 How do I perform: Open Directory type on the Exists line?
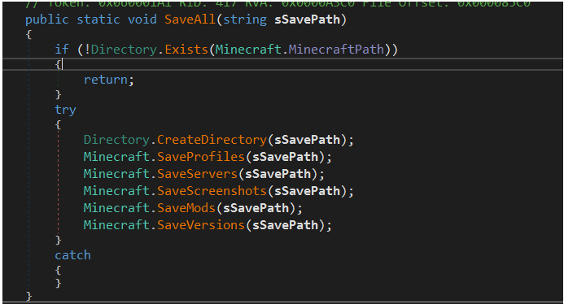click(x=124, y=50)
